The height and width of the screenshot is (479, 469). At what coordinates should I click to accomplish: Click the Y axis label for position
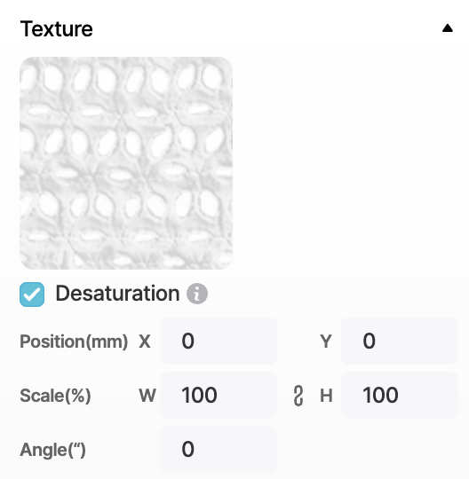click(x=326, y=342)
